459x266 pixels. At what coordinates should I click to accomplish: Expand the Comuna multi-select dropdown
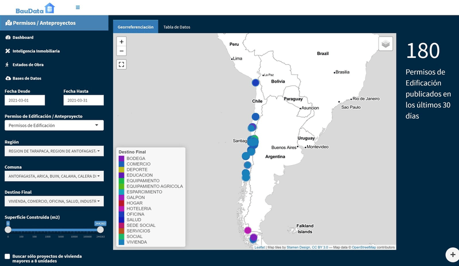pos(54,176)
